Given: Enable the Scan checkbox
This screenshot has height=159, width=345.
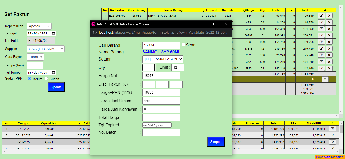Looking at the screenshot, I should (x=184, y=45).
